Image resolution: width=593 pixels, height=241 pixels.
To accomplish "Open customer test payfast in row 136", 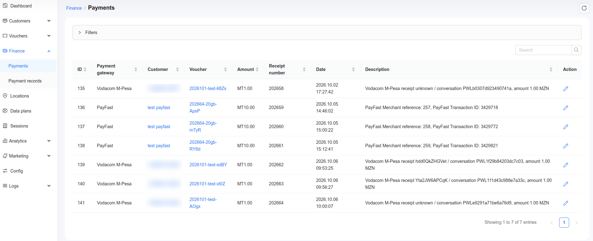I will 159,108.
